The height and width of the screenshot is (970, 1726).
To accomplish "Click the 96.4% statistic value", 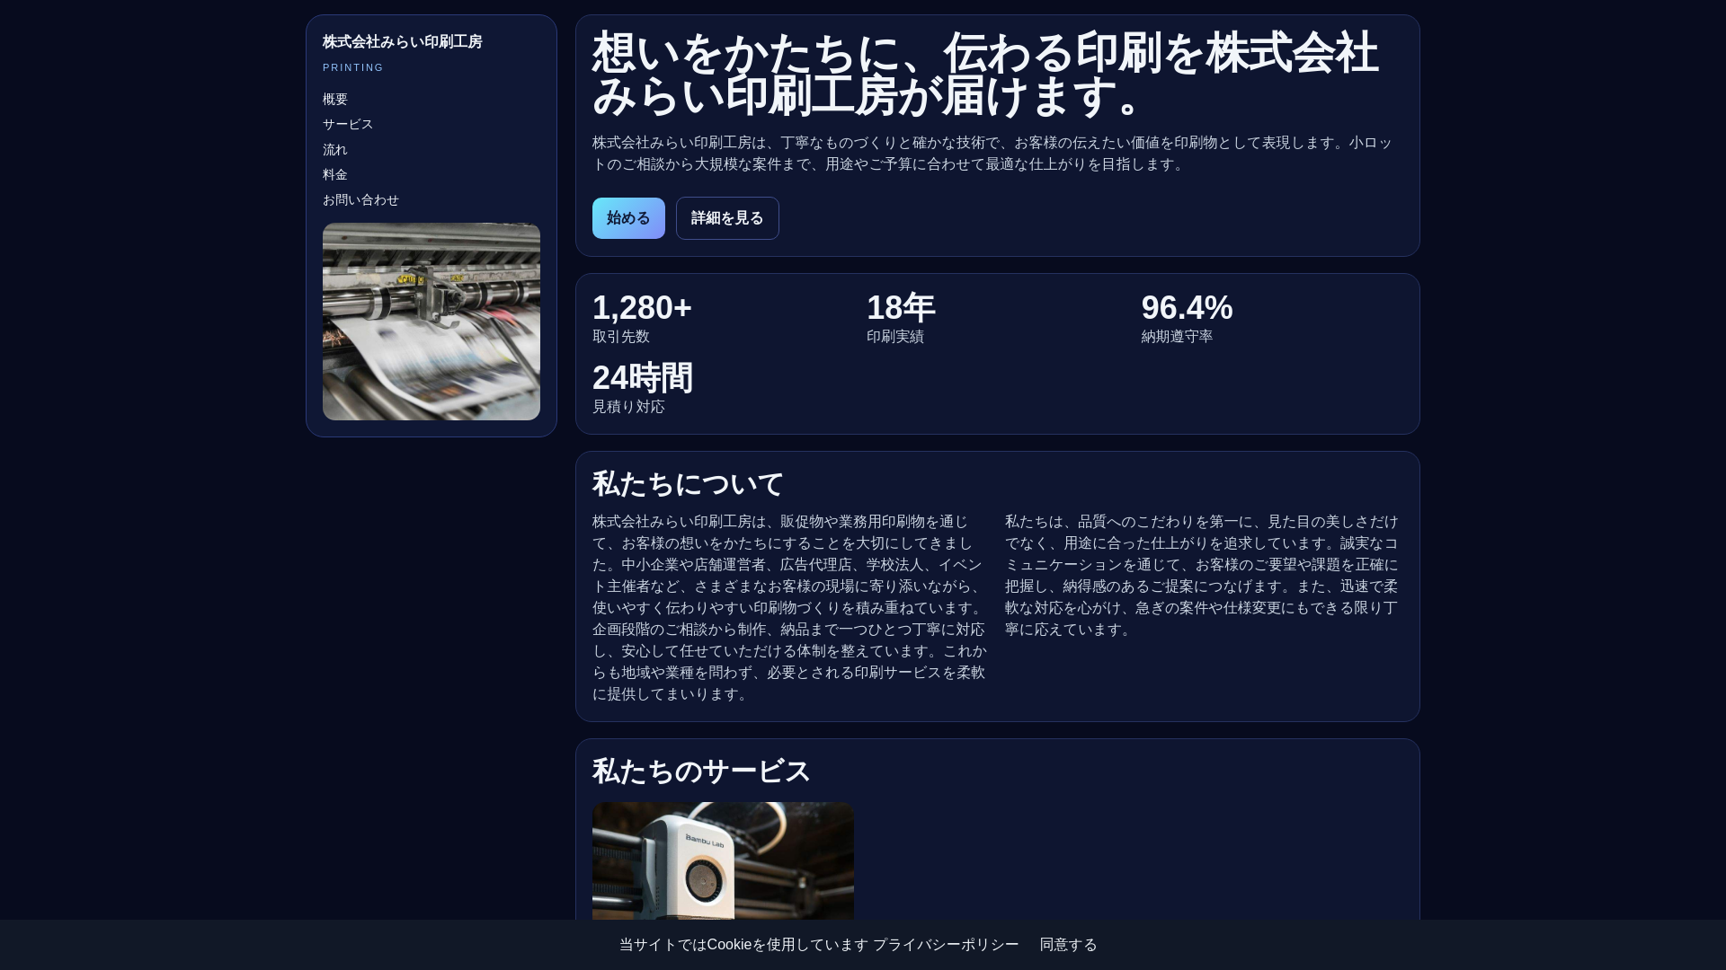I will (1187, 308).
